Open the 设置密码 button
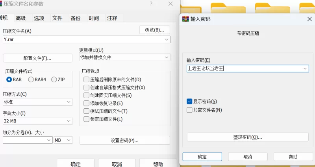 [x=124, y=140]
